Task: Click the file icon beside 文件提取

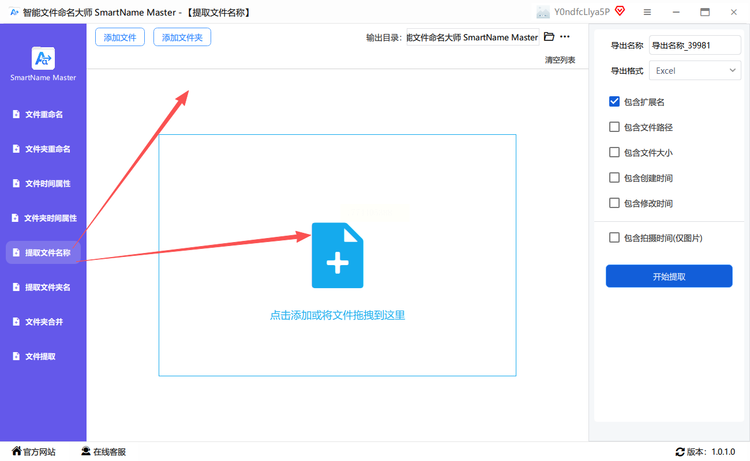Action: [16, 357]
